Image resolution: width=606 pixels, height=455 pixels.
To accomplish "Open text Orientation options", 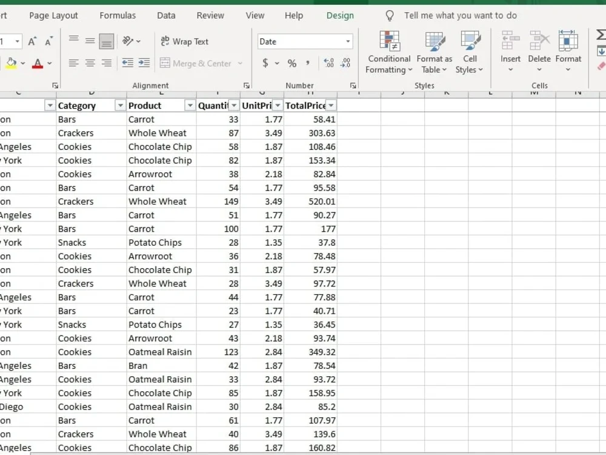I will point(132,41).
